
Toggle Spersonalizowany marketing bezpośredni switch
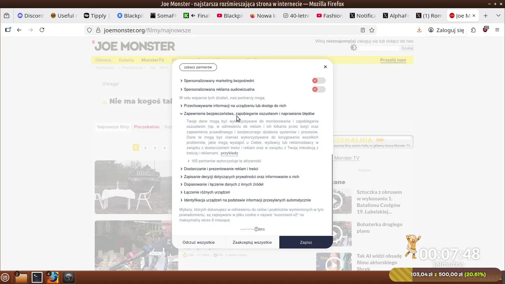[318, 80]
